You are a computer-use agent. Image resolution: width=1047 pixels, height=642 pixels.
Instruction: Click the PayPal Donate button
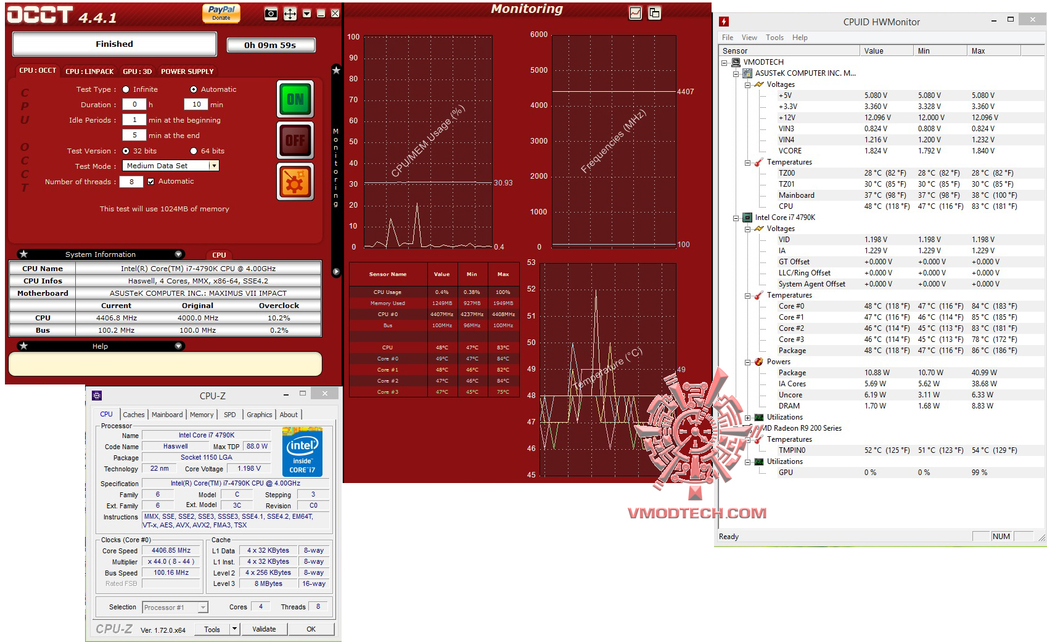click(221, 13)
